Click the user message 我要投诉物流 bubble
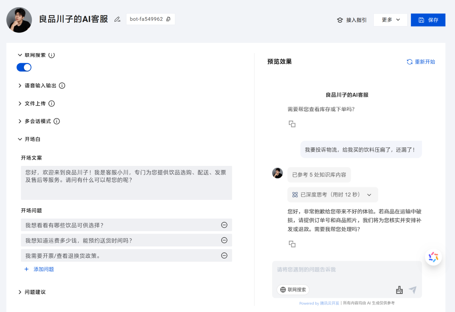 click(361, 150)
